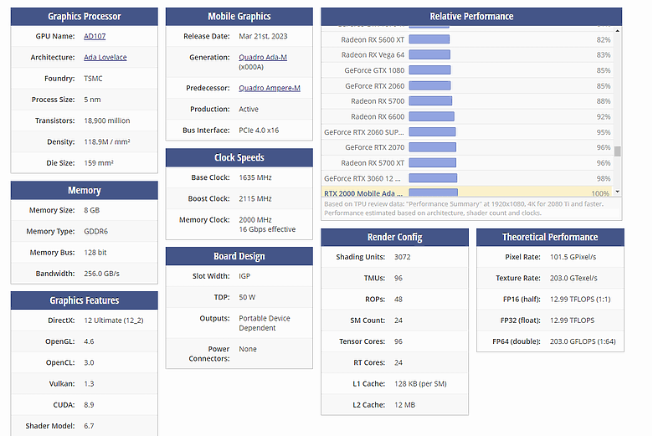Click the 118.9M / mm² density value
Viewport: 653px width, 436px height.
(x=106, y=142)
